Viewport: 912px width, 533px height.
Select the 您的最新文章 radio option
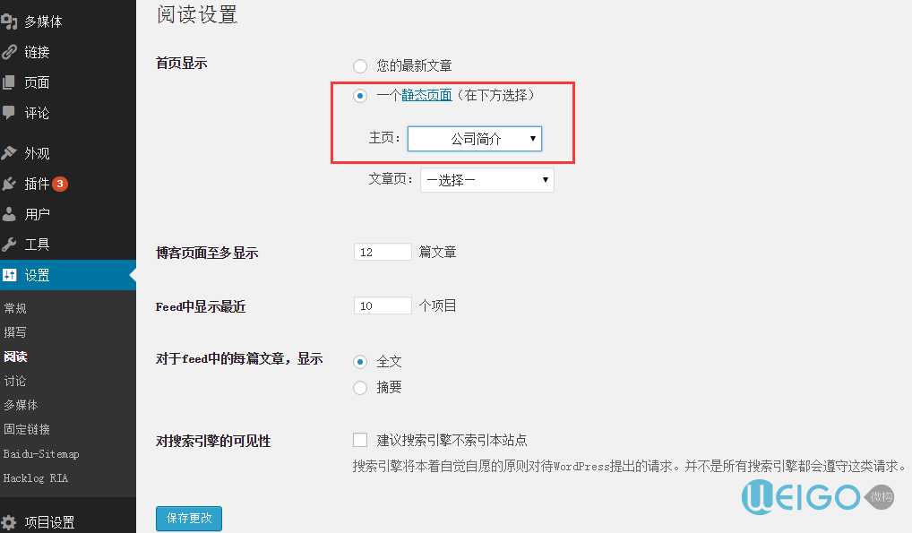pos(360,65)
